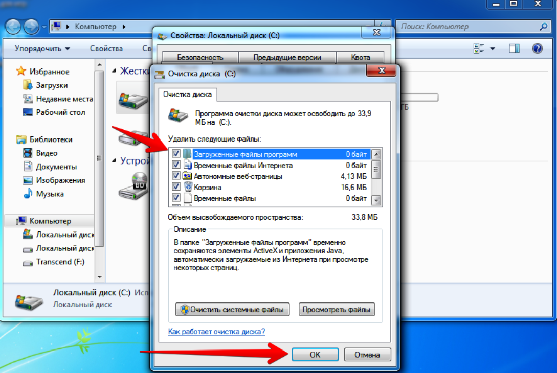Viewport: 557px width, 373px height.
Task: Click the Explorer back navigation button
Action: tap(13, 27)
